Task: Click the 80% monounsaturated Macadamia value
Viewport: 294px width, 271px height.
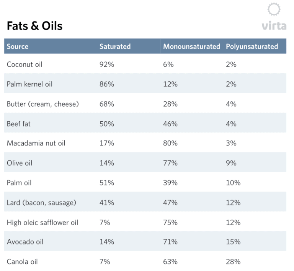Action: click(170, 143)
